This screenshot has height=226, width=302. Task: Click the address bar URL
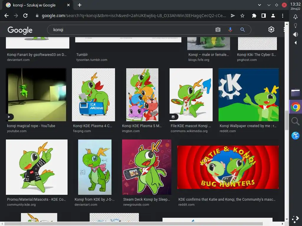click(x=134, y=16)
